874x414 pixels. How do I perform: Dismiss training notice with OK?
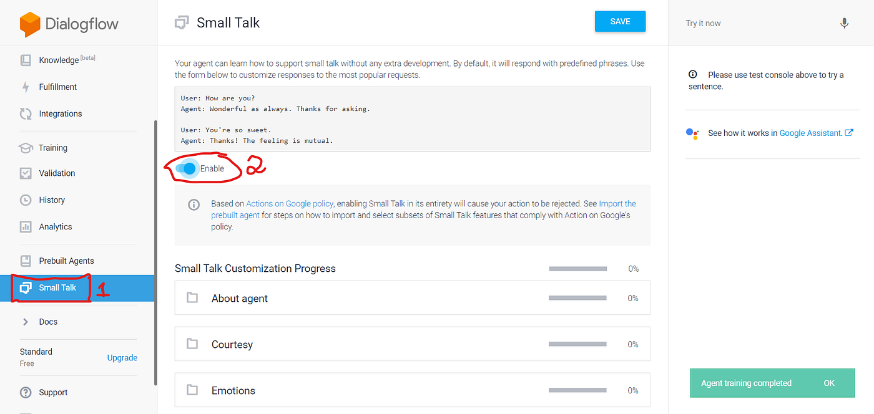pyautogui.click(x=829, y=383)
